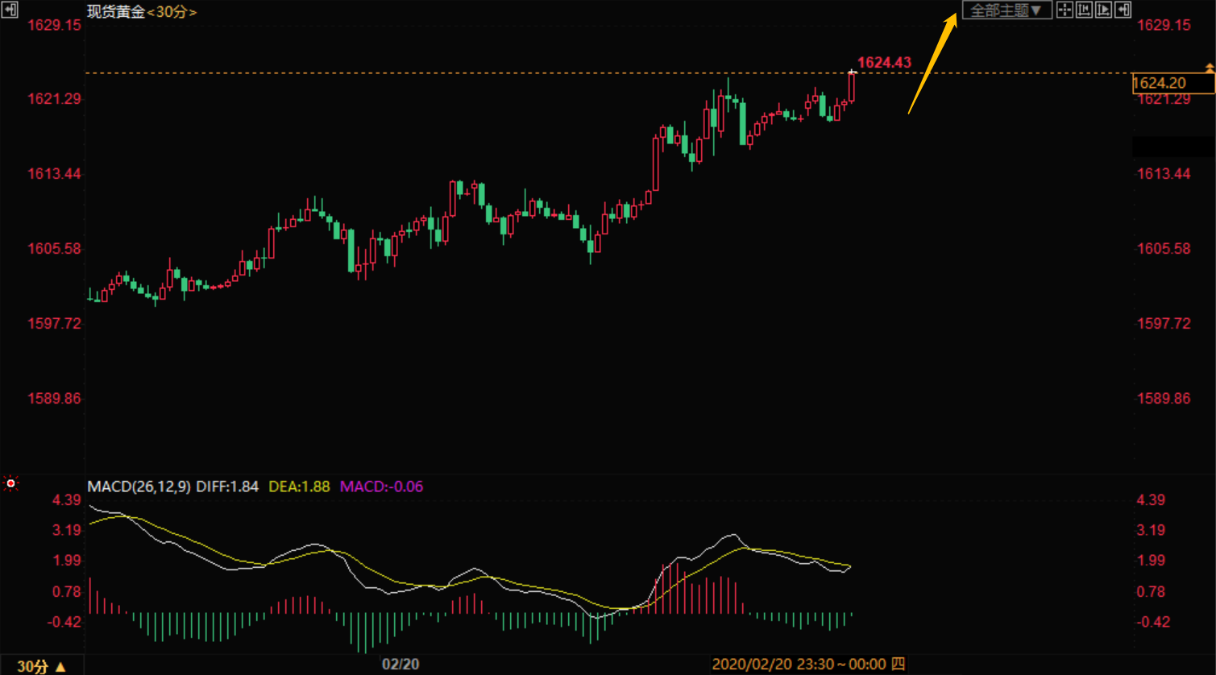The width and height of the screenshot is (1216, 675).
Task: Click the left MACD axis 3.19 label
Action: [67, 529]
